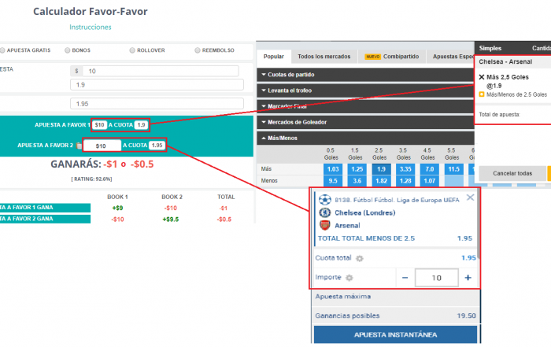
Task: Open the Apuestas Especiales tab
Action: coord(451,57)
